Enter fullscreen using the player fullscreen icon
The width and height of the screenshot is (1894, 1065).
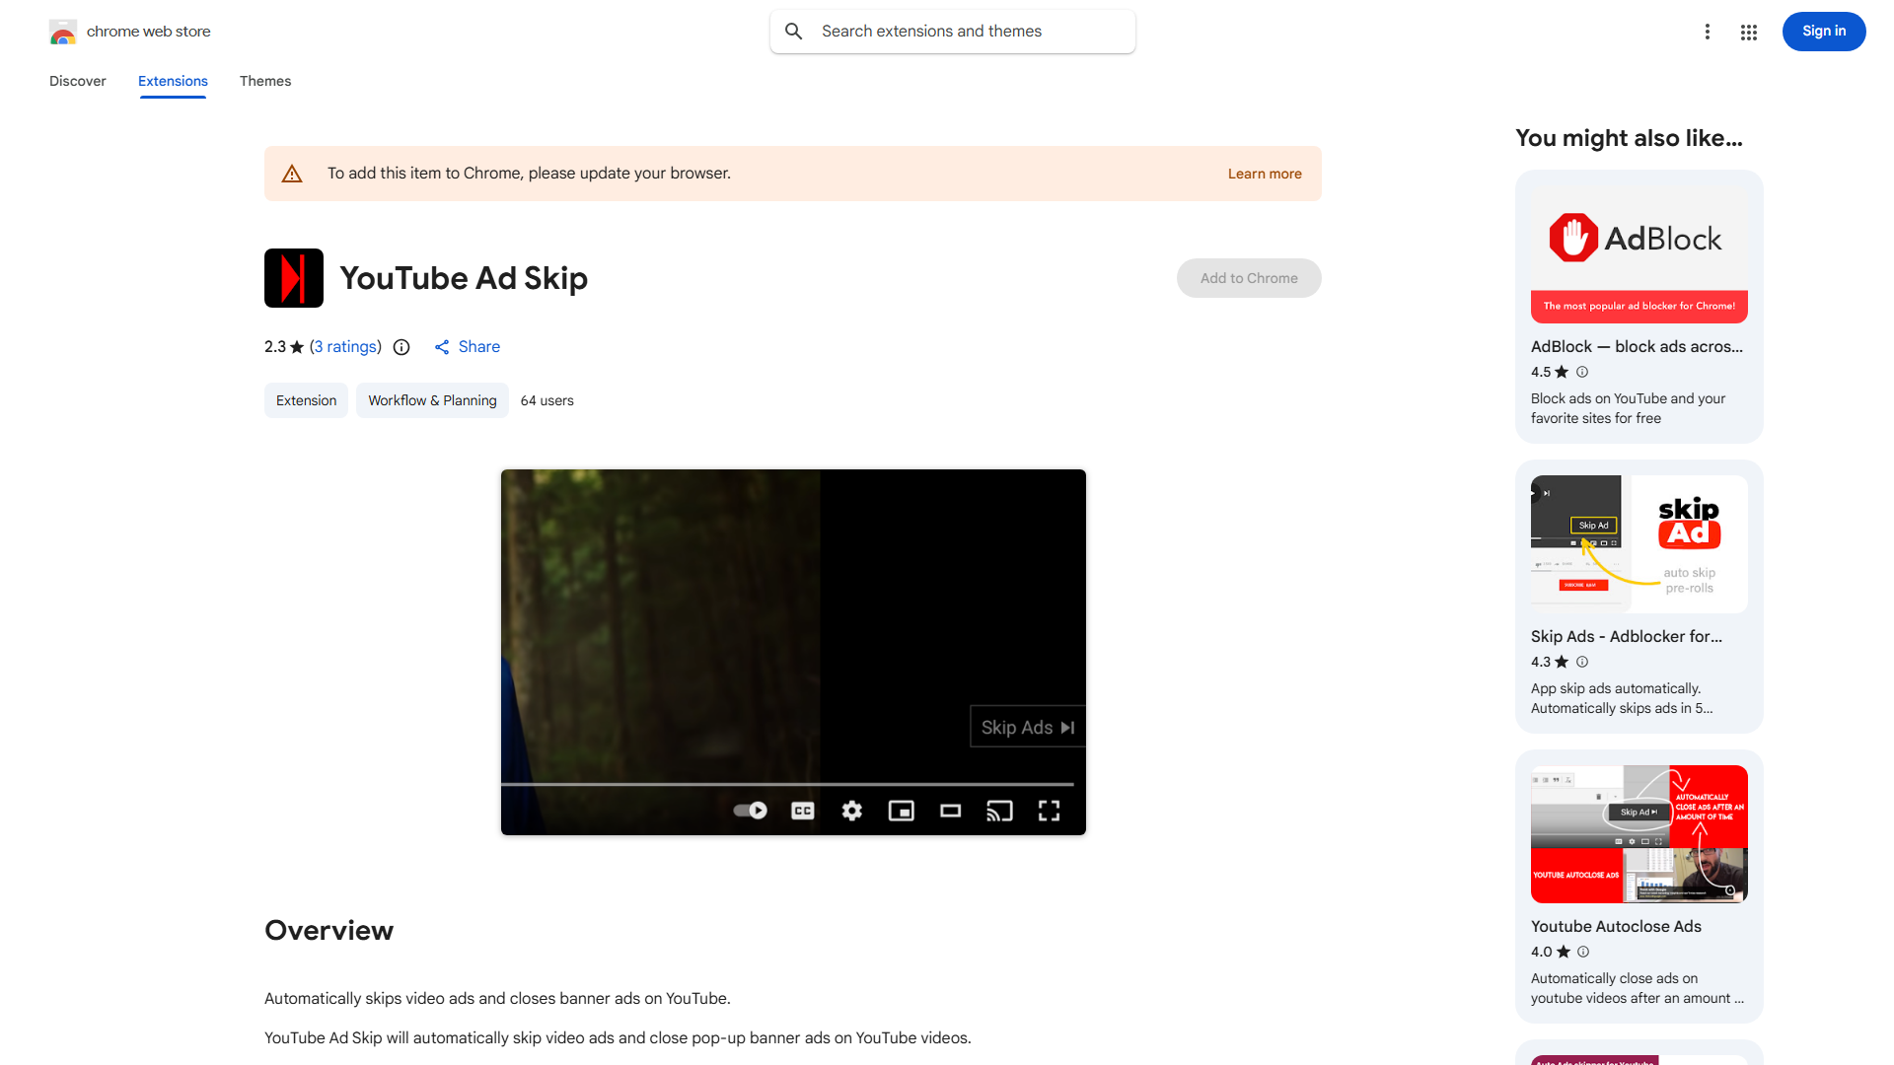click(x=1049, y=810)
